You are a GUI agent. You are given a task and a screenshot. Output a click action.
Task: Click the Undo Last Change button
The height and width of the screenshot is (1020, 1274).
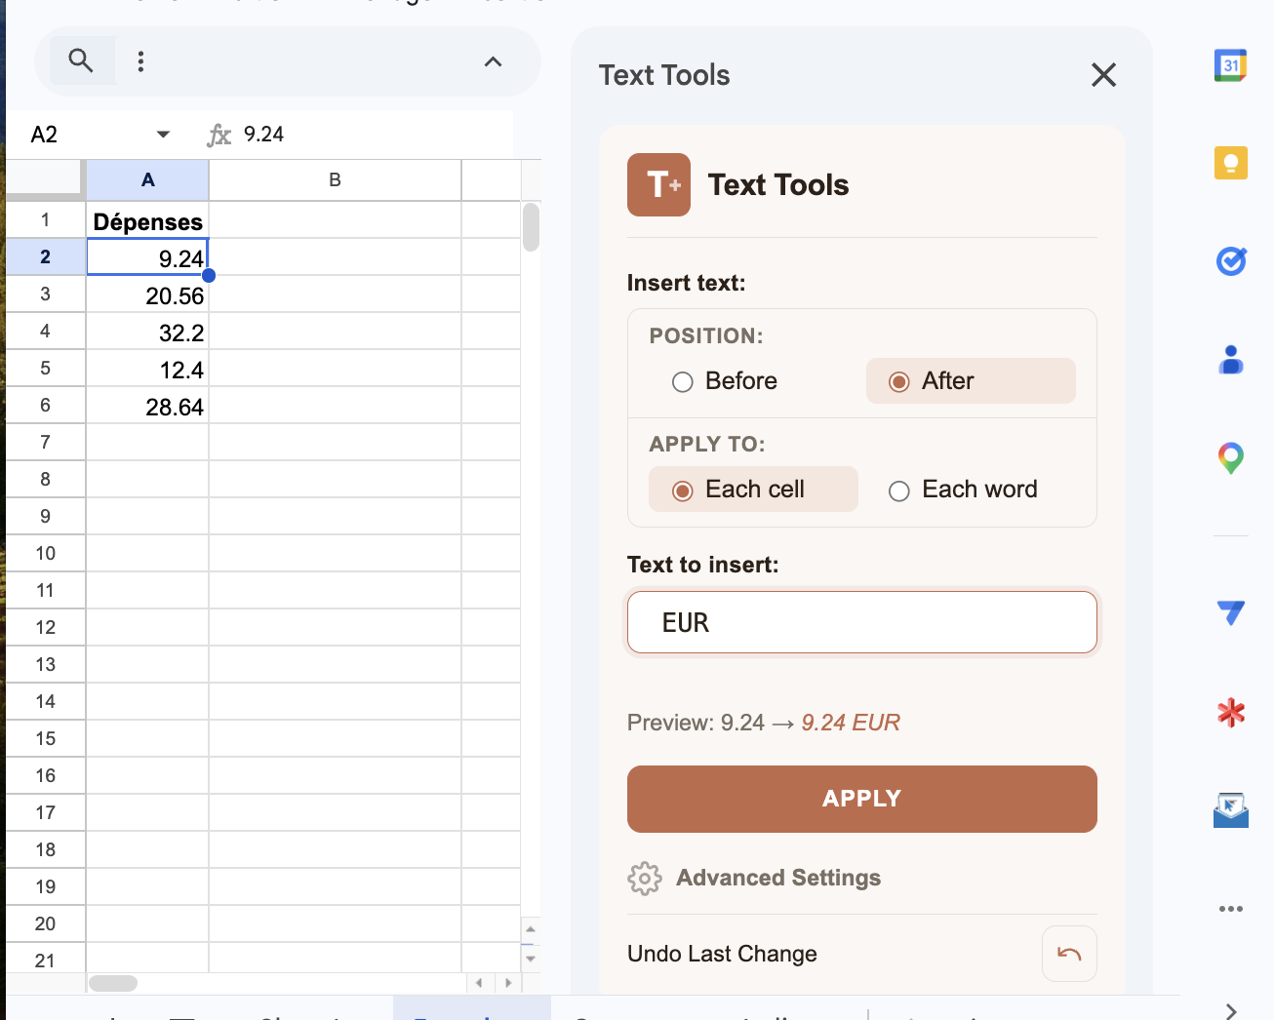point(1068,953)
